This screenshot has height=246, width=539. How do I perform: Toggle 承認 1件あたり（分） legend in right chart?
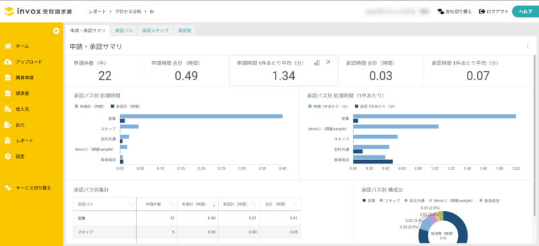point(375,107)
